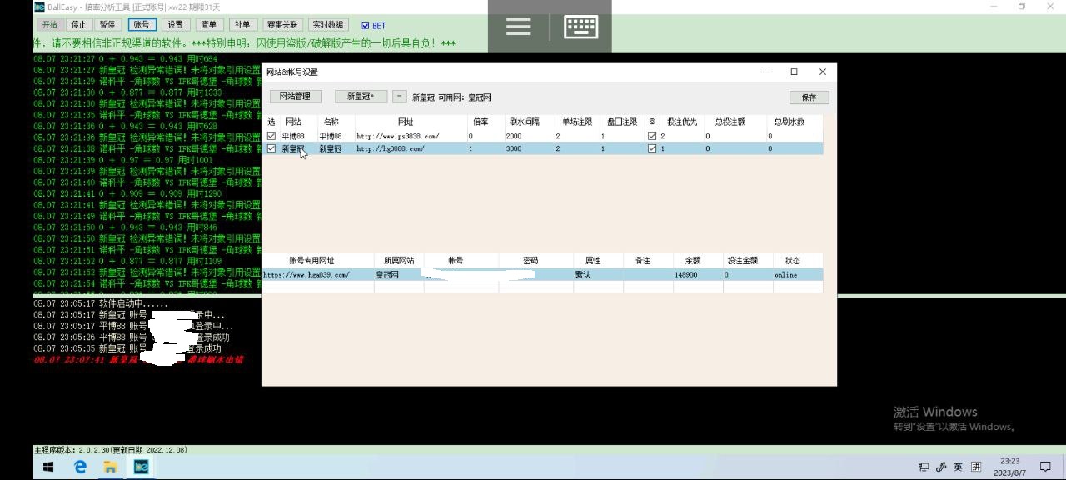Select account URL https://www.hga039.com/ cell
1066x480 pixels.
(306, 275)
